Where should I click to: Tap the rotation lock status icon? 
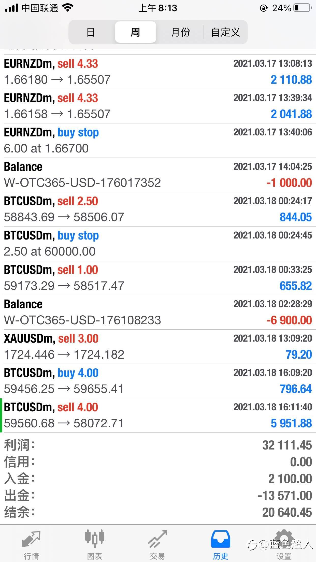click(x=264, y=8)
